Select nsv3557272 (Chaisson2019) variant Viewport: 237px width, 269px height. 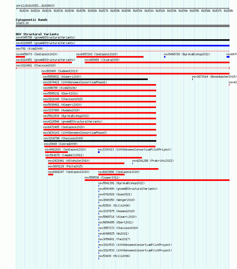[118, 228]
